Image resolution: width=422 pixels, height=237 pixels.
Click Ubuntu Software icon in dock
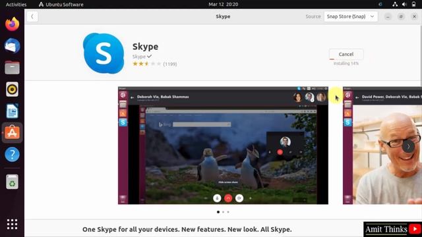12,133
